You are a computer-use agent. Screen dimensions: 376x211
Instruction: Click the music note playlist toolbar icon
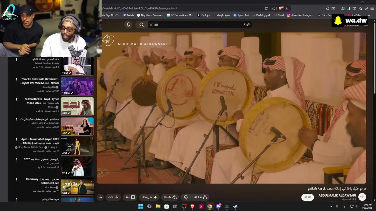pos(343,8)
